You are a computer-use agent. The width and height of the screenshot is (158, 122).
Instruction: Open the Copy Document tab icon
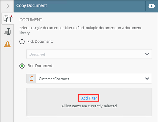coord(7,19)
